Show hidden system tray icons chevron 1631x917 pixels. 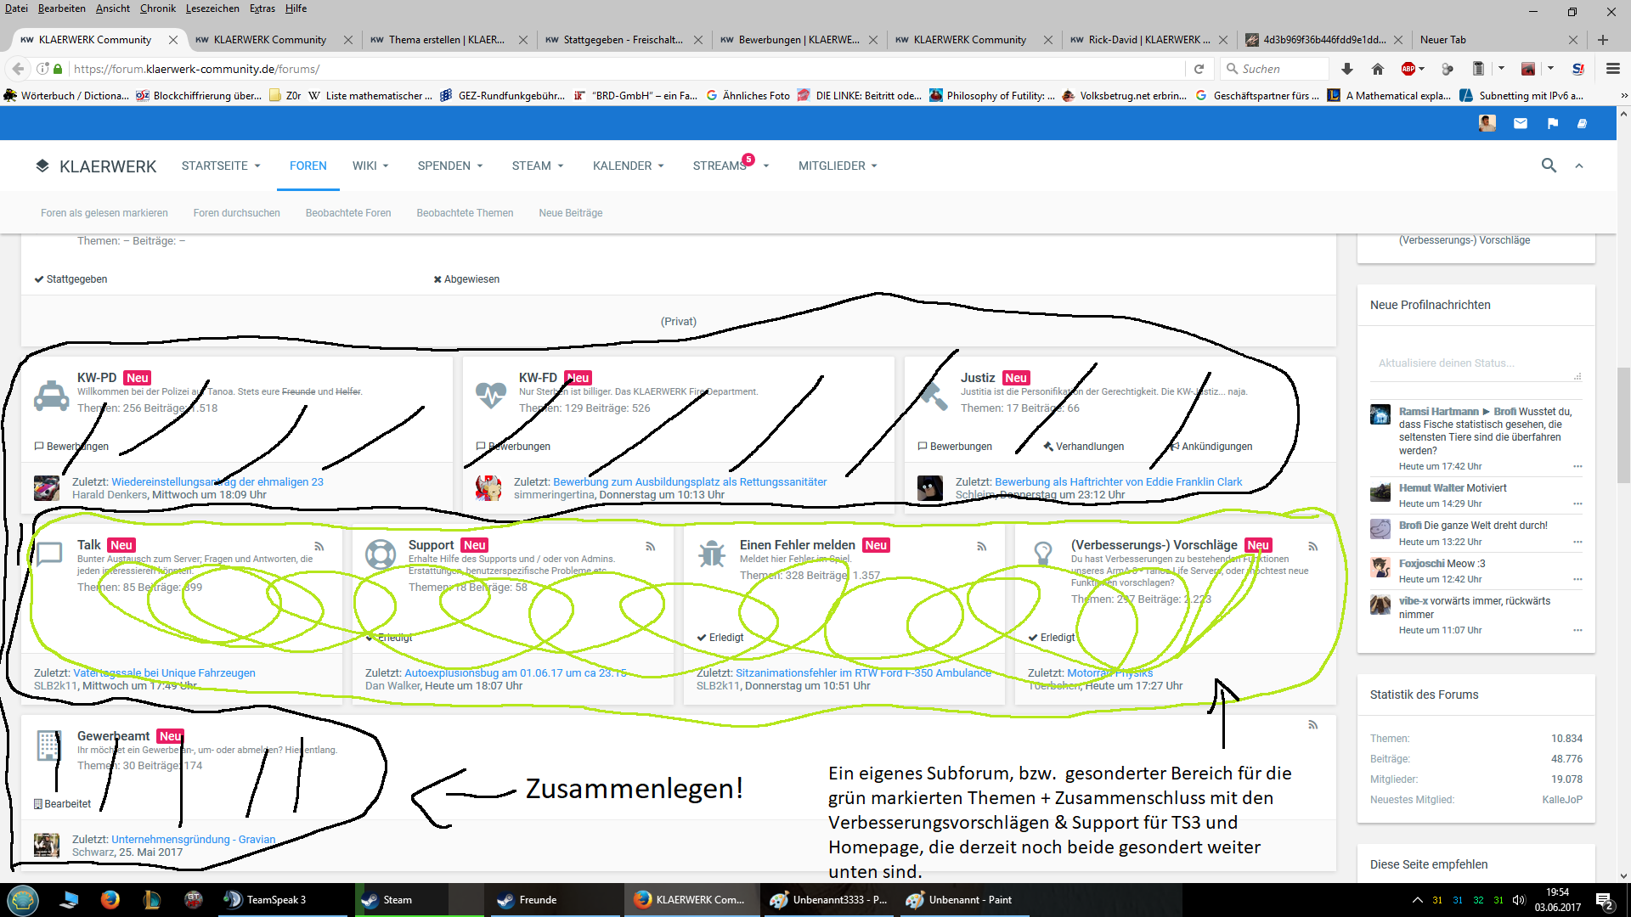1417,900
